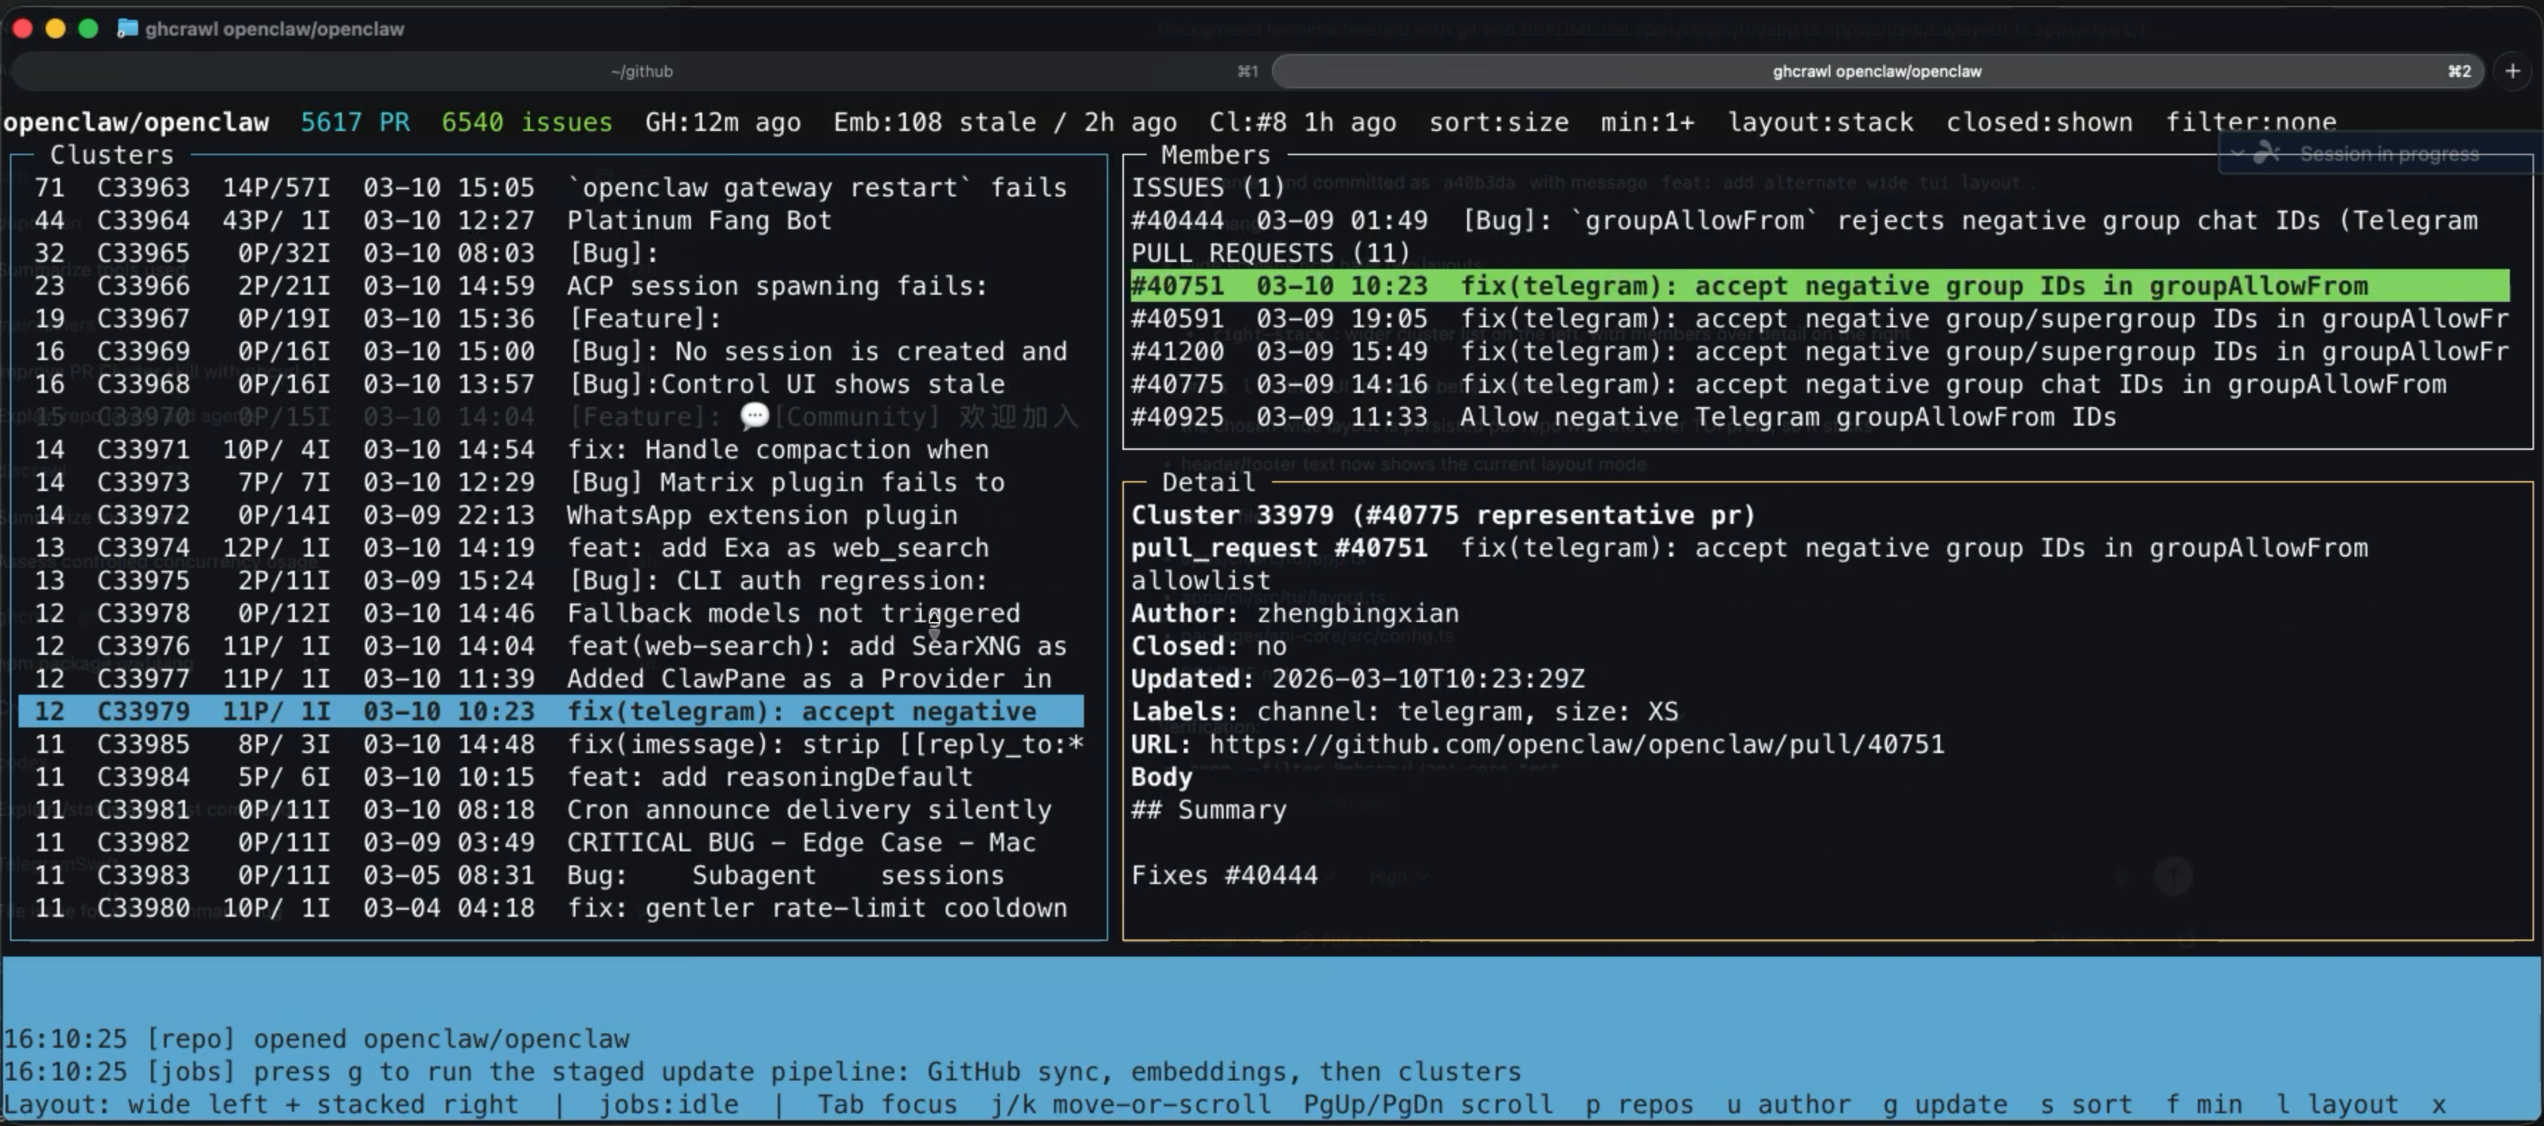Image resolution: width=2544 pixels, height=1126 pixels.
Task: Collapse the Session in progress chevron
Action: (2238, 154)
